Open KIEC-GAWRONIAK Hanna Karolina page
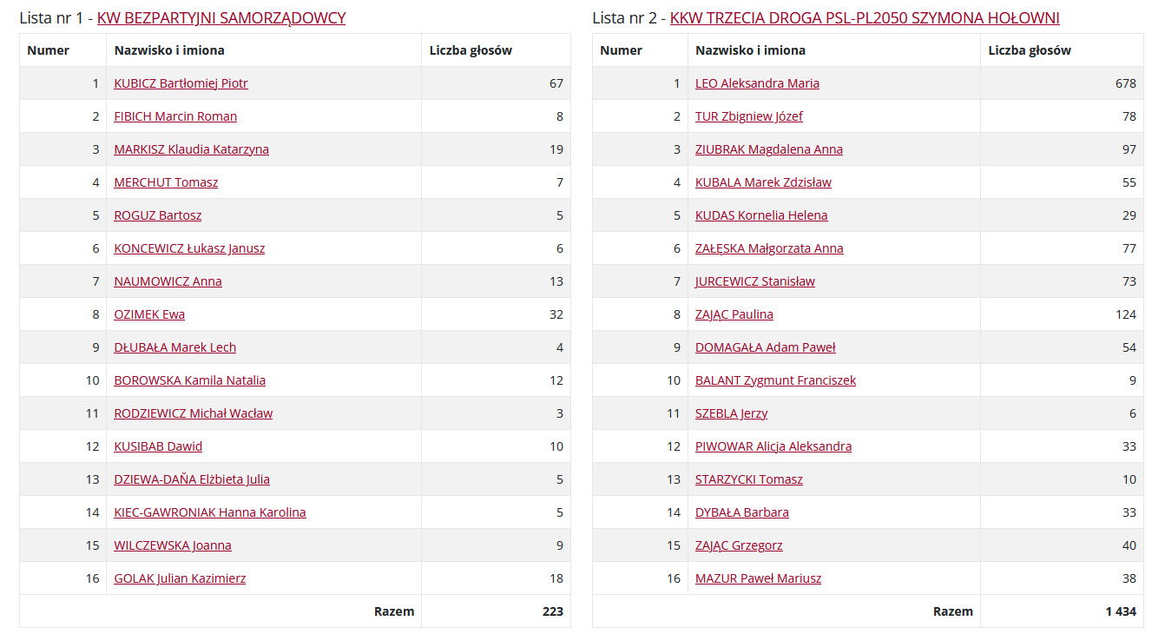 point(209,512)
